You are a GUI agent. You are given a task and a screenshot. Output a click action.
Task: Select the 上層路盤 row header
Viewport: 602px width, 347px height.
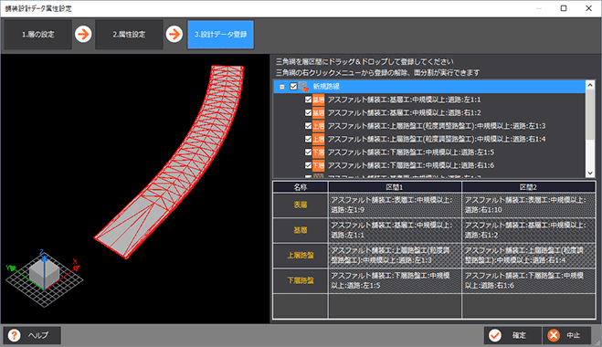point(301,256)
